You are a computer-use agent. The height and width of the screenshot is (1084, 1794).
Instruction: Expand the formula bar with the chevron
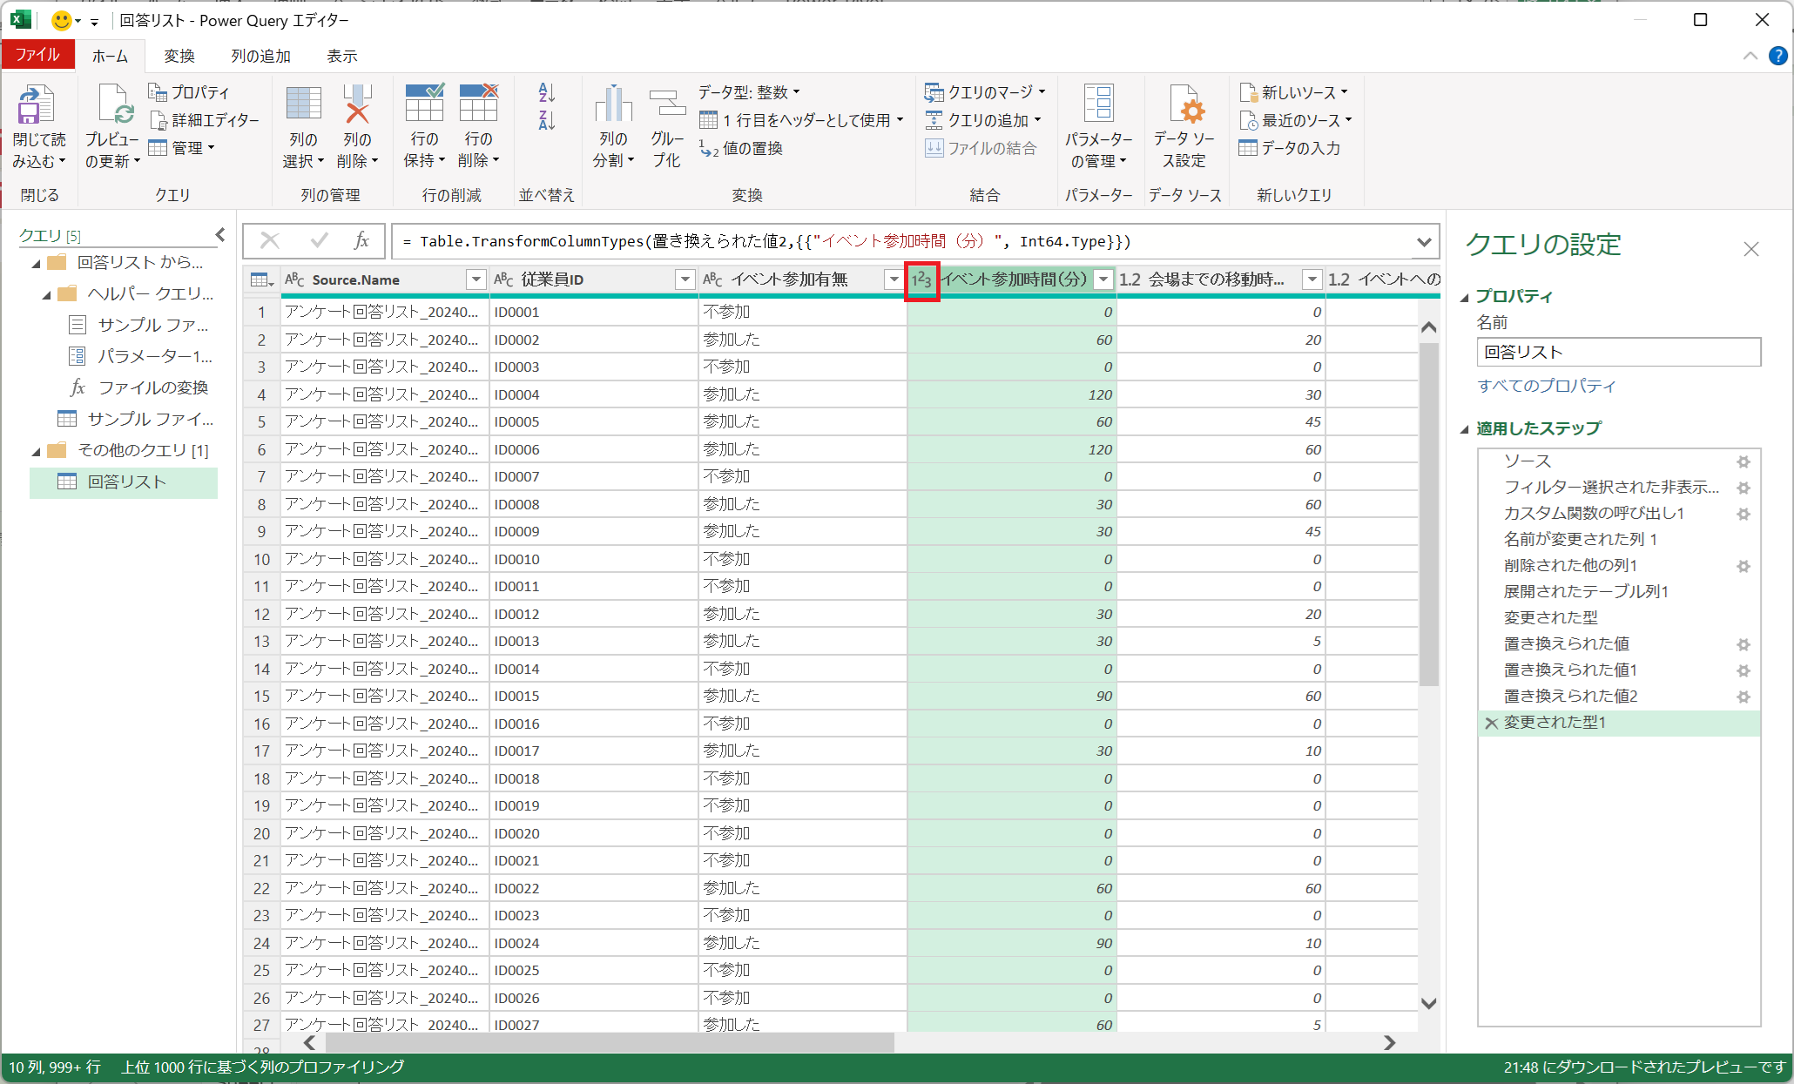1424,242
